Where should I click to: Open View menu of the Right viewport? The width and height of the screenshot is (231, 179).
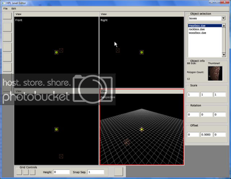click(104, 14)
